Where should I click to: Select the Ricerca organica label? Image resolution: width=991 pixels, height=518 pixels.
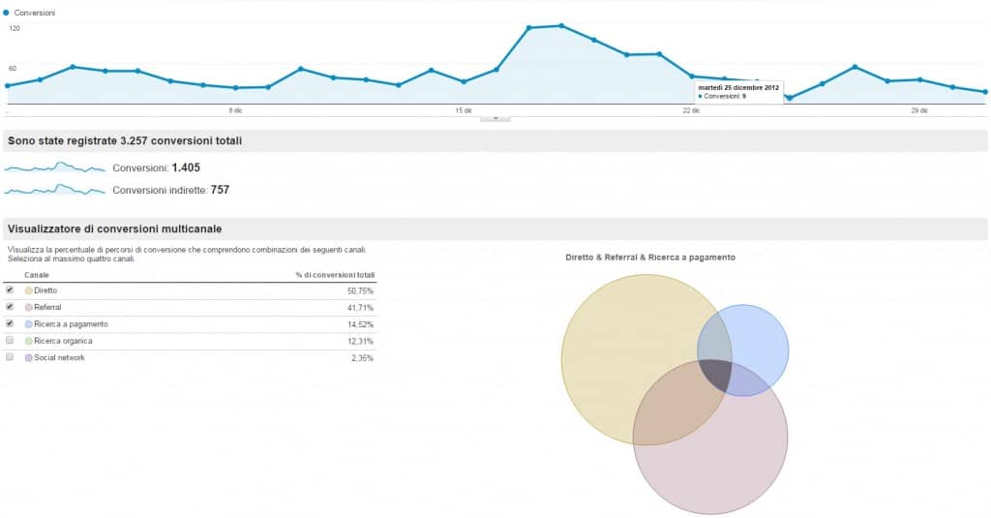(x=63, y=341)
